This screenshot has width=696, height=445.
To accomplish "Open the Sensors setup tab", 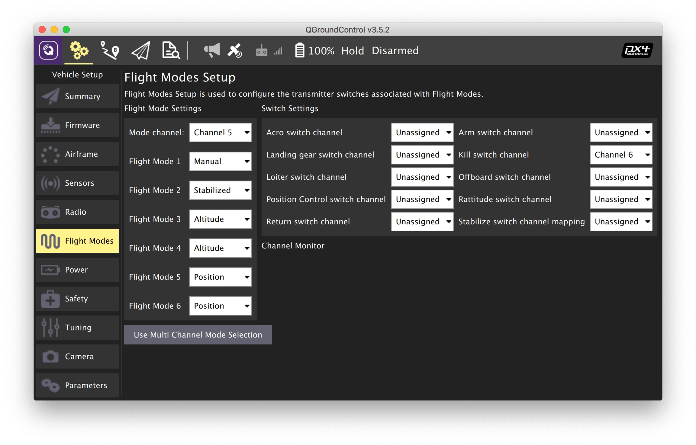I will [77, 183].
